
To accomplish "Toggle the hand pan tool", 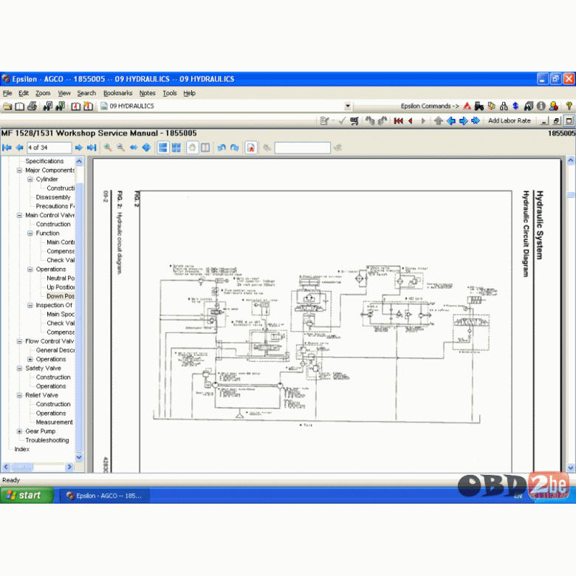I will point(193,148).
